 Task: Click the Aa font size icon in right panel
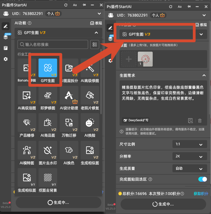pos(180,7)
